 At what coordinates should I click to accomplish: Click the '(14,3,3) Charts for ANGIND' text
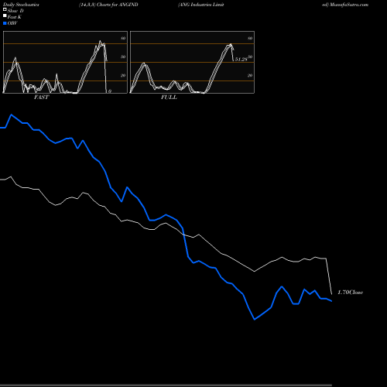[108, 5]
